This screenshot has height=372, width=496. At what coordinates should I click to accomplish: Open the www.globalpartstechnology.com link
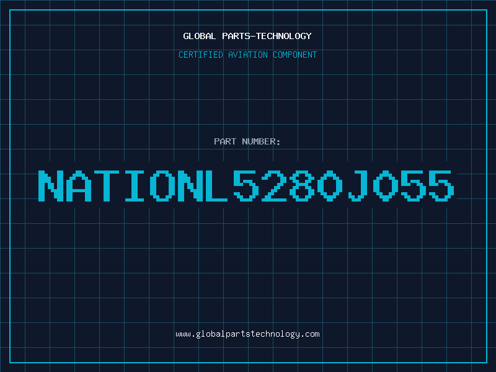click(x=247, y=334)
